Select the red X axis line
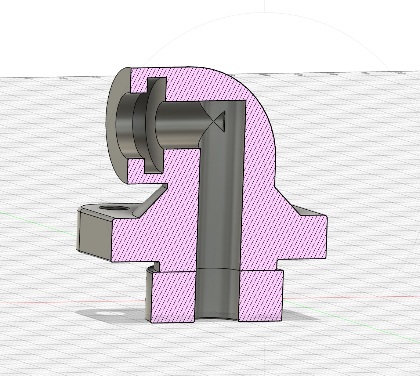The height and width of the screenshot is (376, 420). coord(55,303)
